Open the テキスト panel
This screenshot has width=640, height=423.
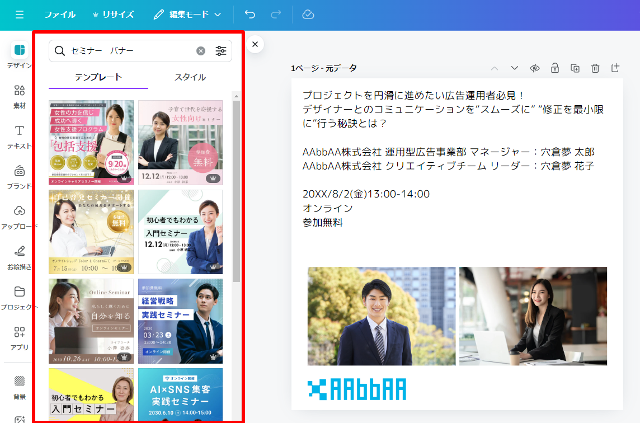point(19,137)
